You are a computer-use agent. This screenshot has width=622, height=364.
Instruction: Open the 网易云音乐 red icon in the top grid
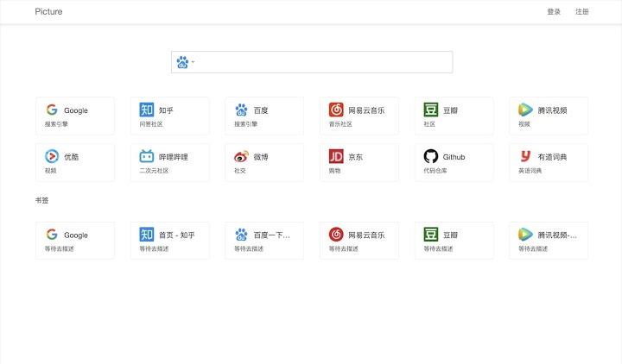[x=336, y=110]
